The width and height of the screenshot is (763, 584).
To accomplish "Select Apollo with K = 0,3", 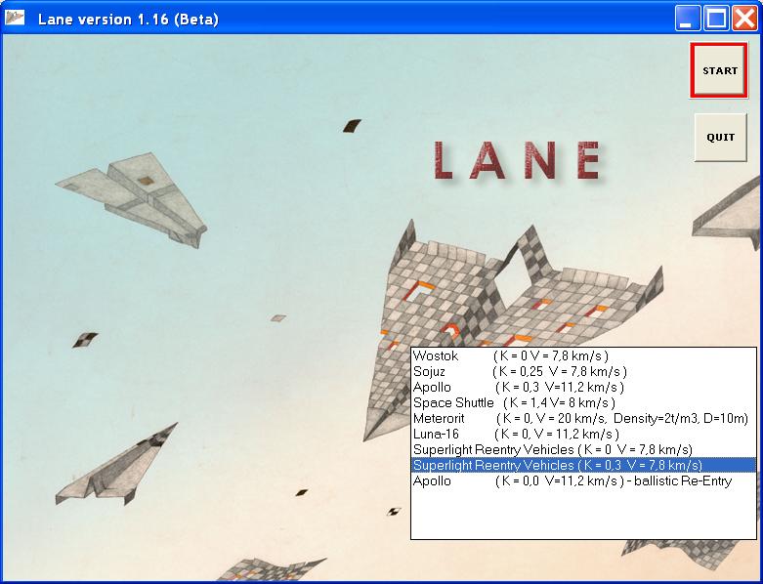I will tap(518, 388).
